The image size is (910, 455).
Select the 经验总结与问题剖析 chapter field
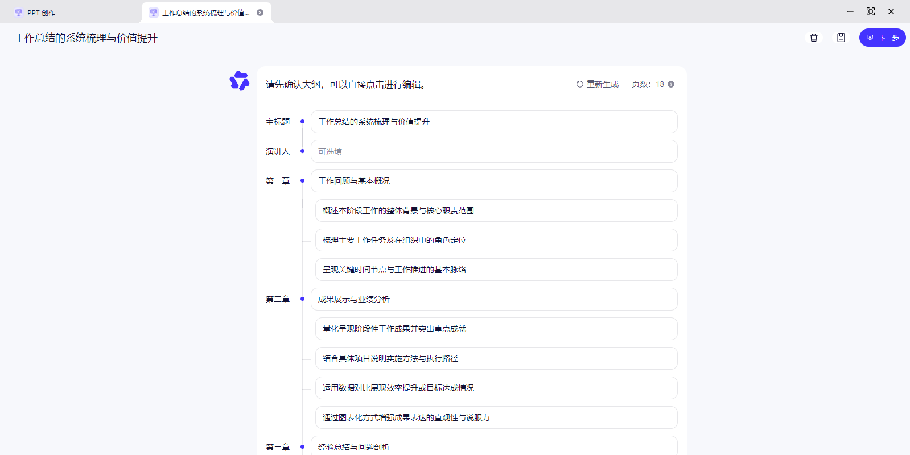coord(494,446)
